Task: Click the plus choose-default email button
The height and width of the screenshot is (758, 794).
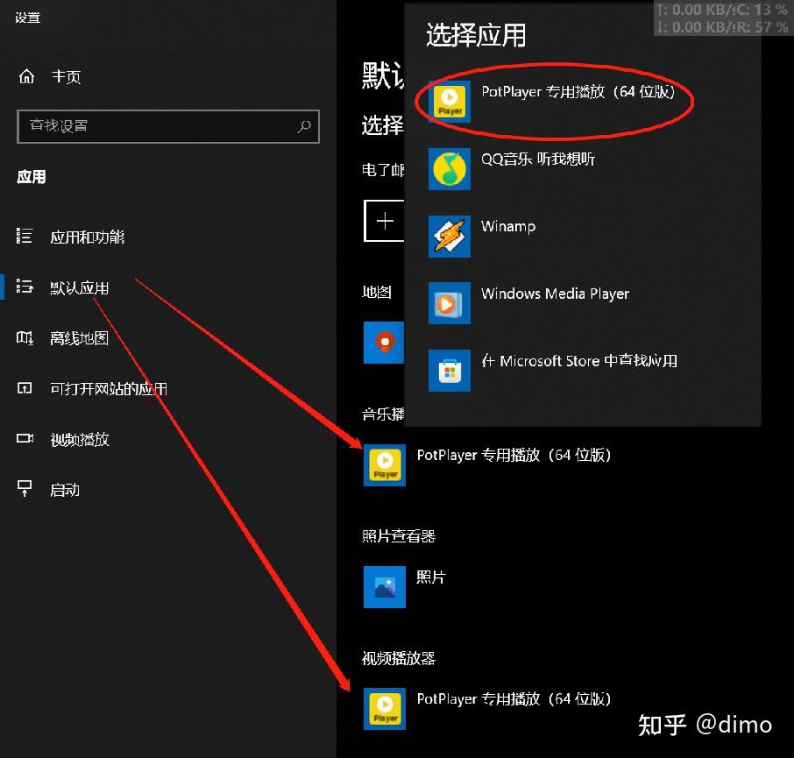Action: (x=385, y=221)
